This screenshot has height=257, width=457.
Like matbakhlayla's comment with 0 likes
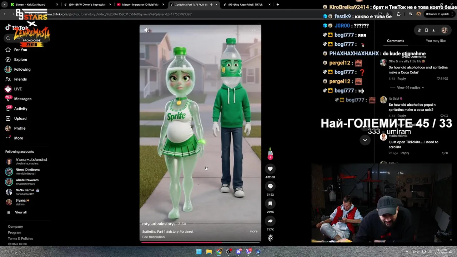[x=444, y=153]
